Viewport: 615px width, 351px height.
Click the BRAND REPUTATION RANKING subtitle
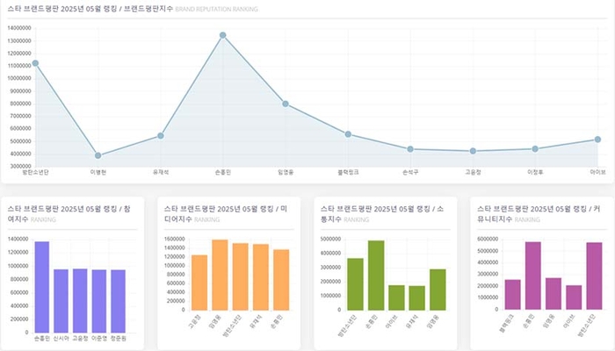tap(216, 9)
